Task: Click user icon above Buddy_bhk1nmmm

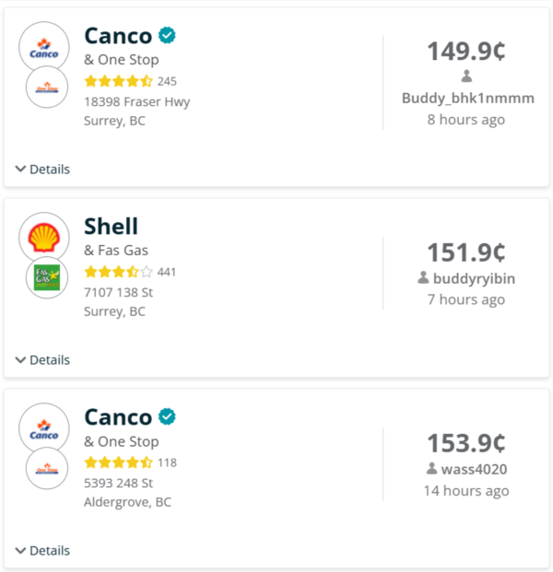Action: (x=466, y=76)
